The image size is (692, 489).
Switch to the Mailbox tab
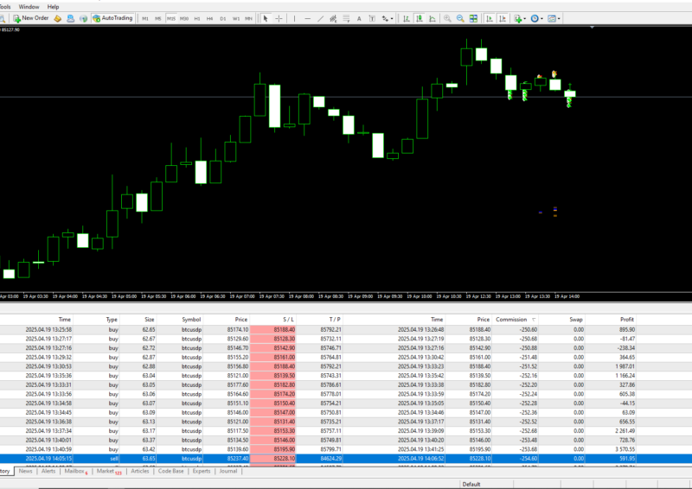[75, 471]
